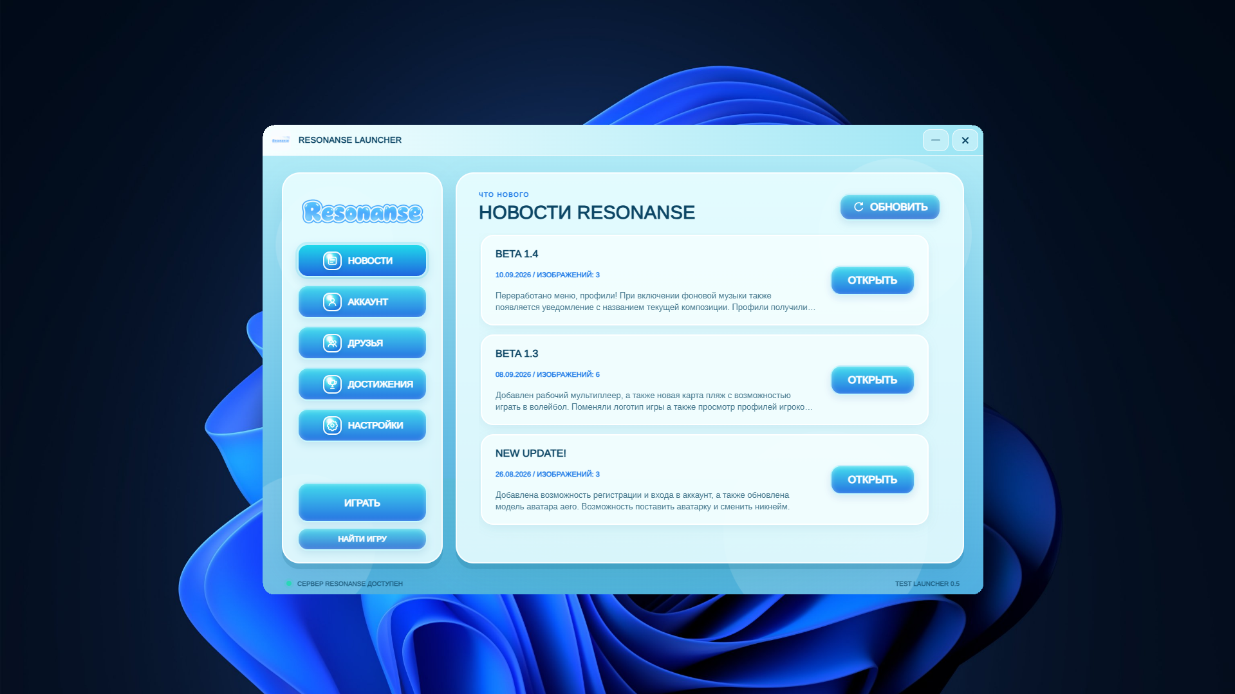Open the ДОСТИЖЕНИЯ menu item
This screenshot has height=694, width=1235.
(x=362, y=384)
